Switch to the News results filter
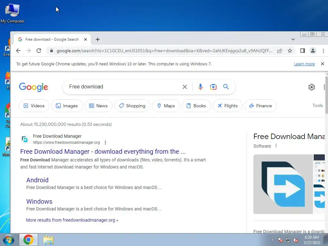Screen dimensions: 328x246 (99, 106)
